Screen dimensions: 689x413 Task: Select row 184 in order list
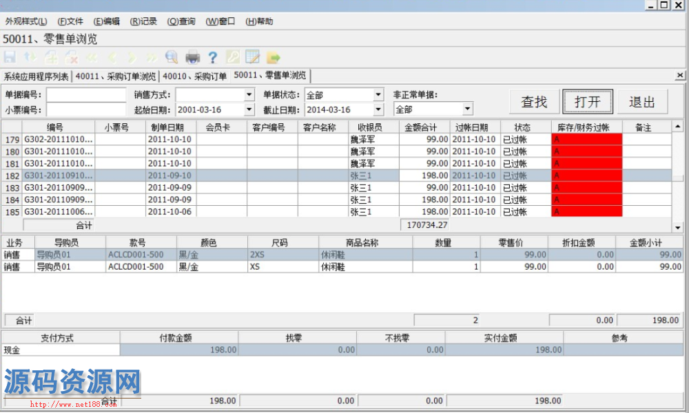click(336, 200)
